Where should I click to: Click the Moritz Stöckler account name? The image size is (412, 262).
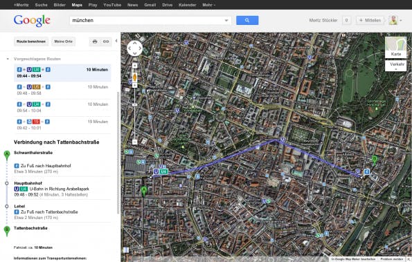pyautogui.click(x=323, y=20)
